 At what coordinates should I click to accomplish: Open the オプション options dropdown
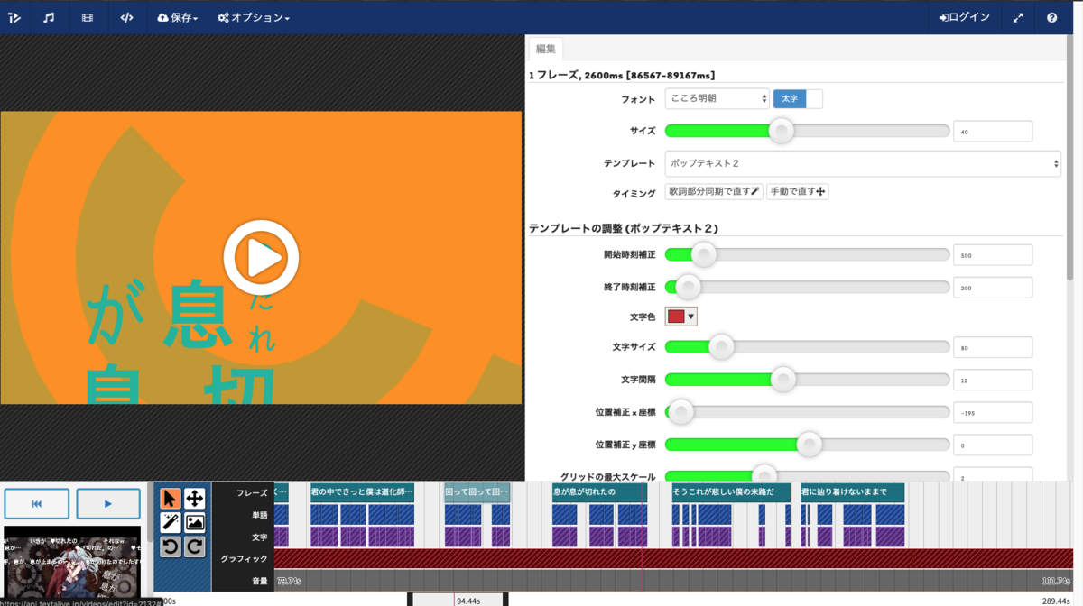pos(254,17)
